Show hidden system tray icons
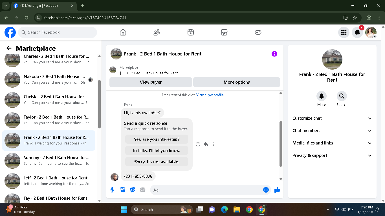The height and width of the screenshot is (216, 385). pyautogui.click(x=328, y=210)
